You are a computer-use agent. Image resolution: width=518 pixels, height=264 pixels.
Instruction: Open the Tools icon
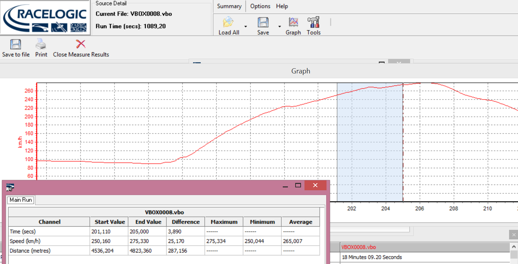(x=313, y=23)
